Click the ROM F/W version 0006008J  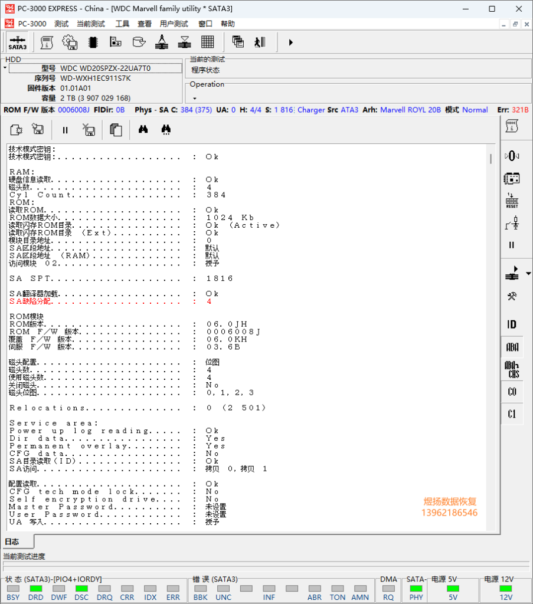point(74,110)
